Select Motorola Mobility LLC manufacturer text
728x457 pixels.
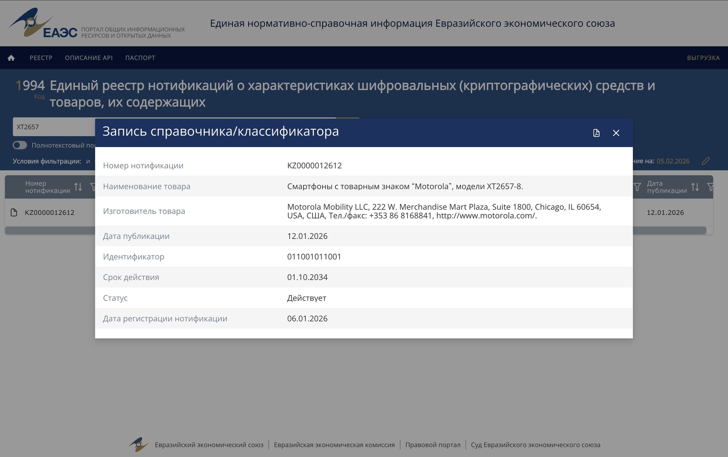click(x=444, y=211)
